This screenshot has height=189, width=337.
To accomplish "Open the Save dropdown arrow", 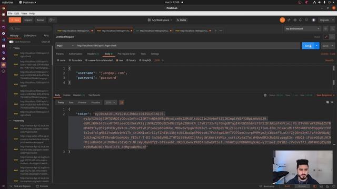I will [332, 46].
